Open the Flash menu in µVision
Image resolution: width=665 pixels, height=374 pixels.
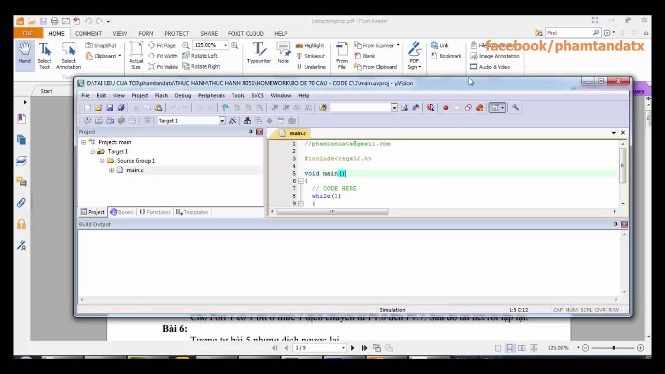coord(161,96)
